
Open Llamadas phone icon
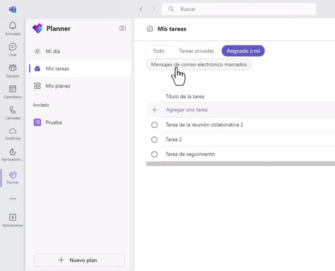[12, 110]
